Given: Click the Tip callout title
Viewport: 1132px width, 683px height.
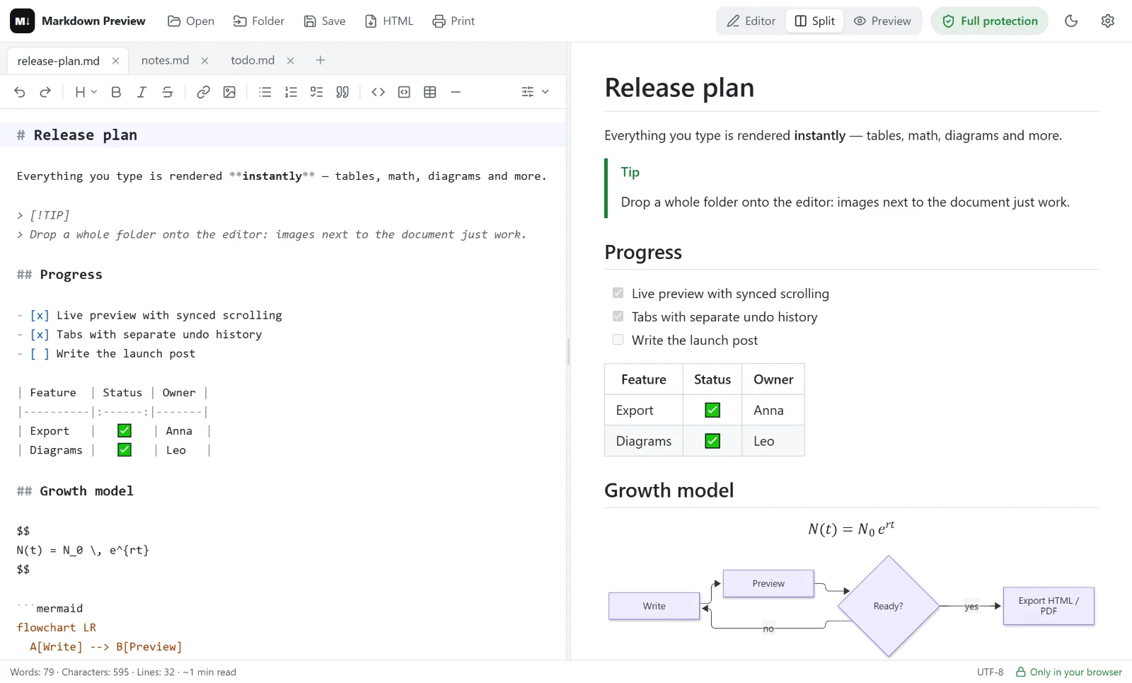Looking at the screenshot, I should point(630,172).
